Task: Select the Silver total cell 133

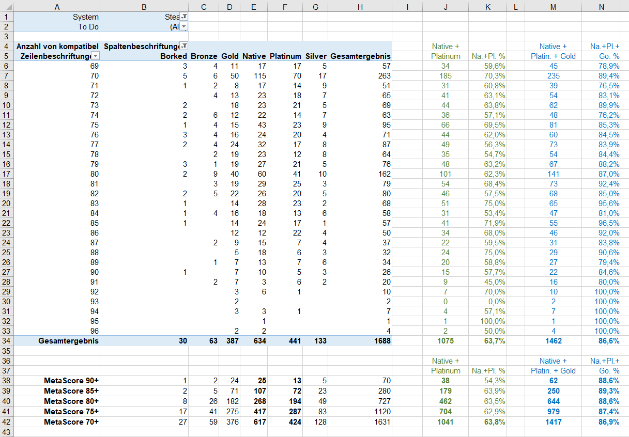Action: (316, 341)
